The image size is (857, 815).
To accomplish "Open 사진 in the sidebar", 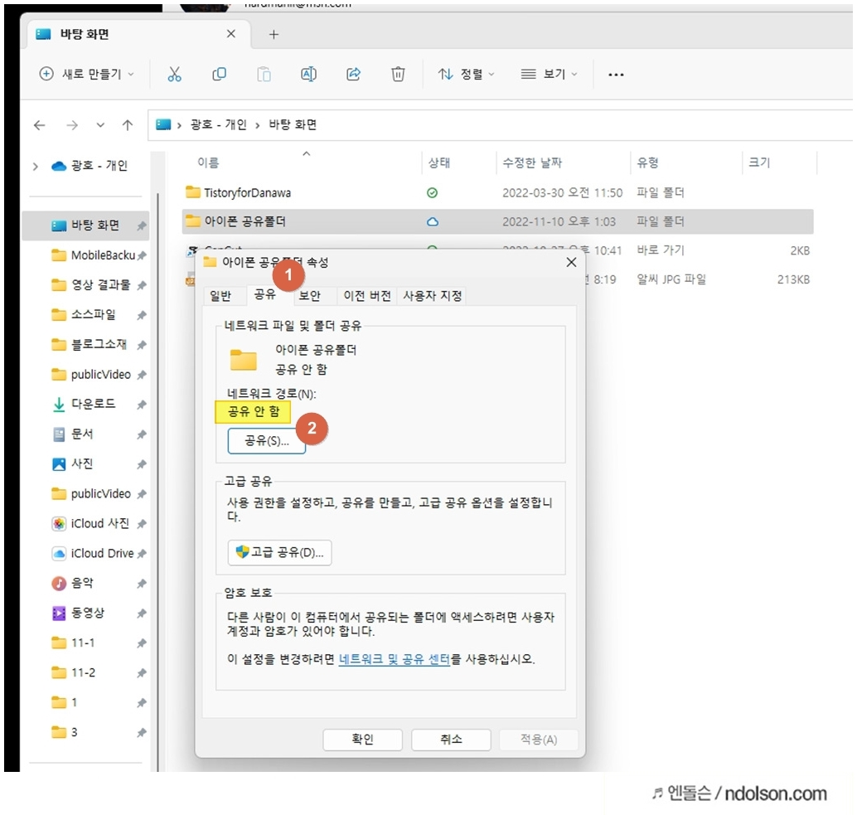I will click(x=73, y=463).
